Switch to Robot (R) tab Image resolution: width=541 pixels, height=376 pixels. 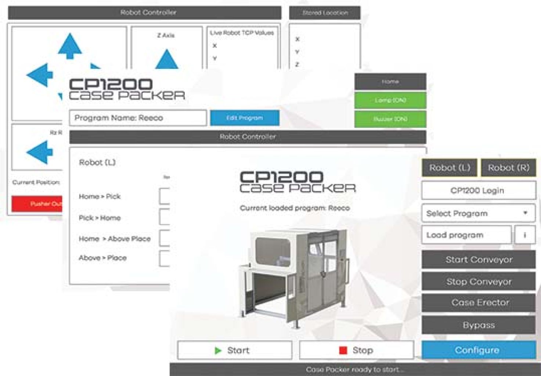[x=508, y=168]
